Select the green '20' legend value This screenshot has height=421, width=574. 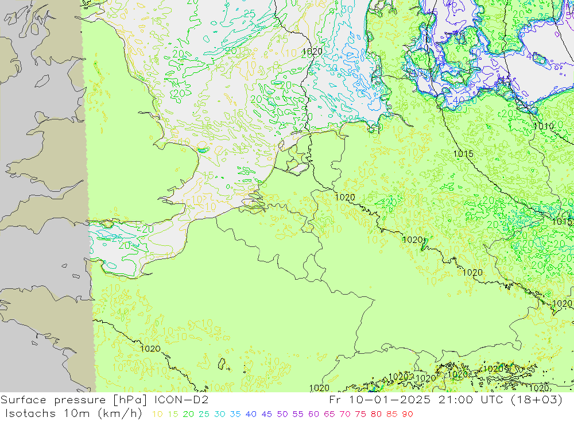[x=188, y=414]
